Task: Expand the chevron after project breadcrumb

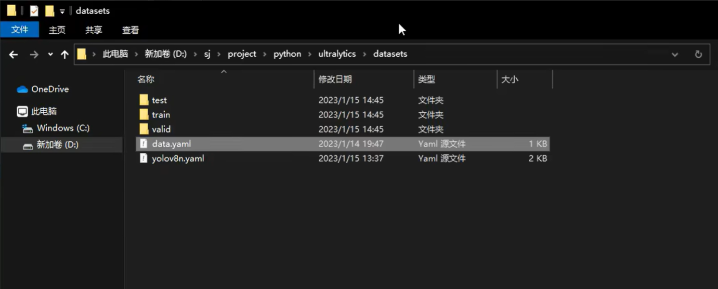Action: pyautogui.click(x=265, y=54)
